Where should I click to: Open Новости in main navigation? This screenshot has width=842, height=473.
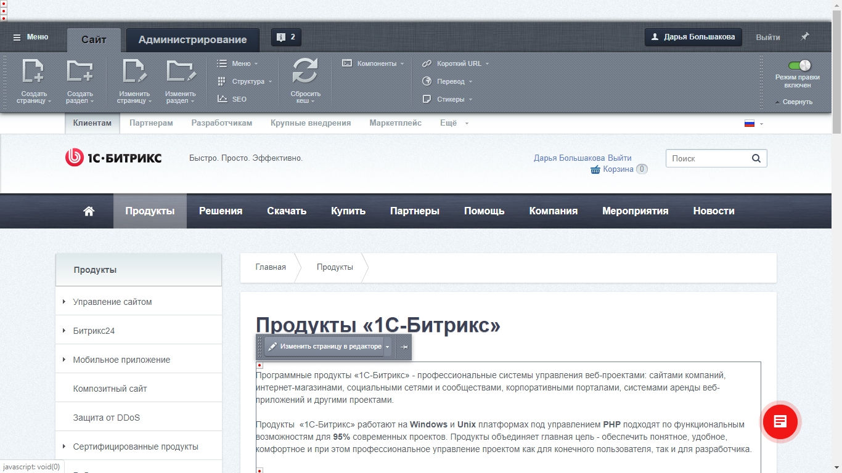(714, 211)
